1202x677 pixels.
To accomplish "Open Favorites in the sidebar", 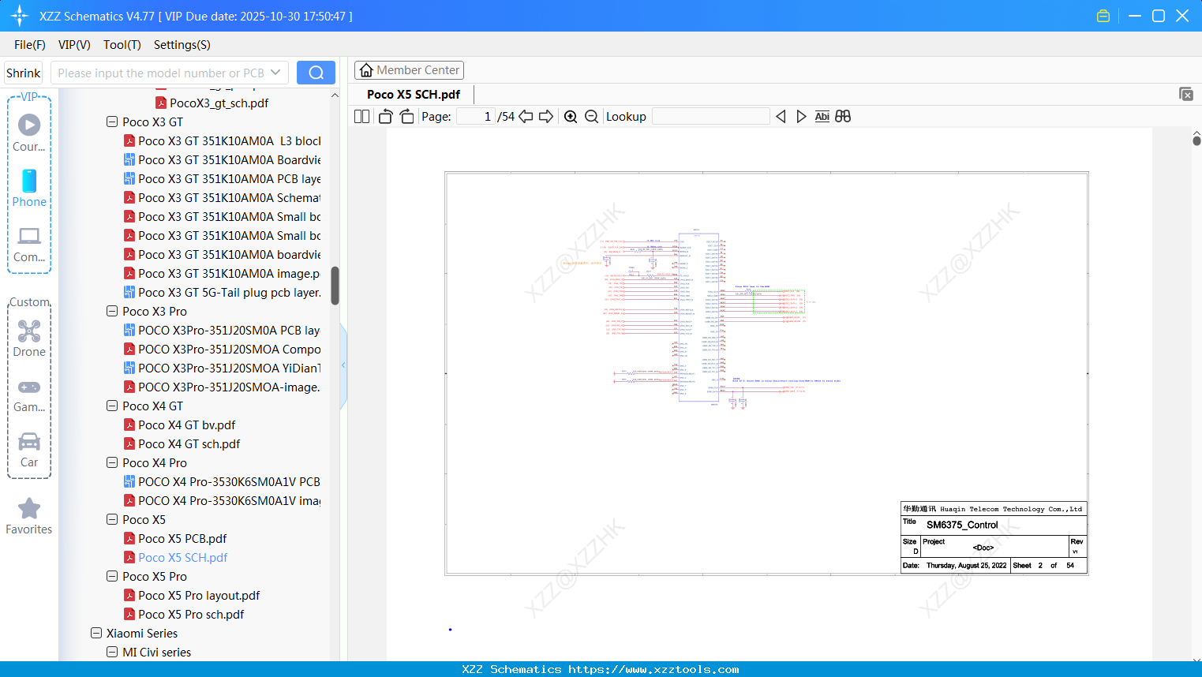I will 29,517.
